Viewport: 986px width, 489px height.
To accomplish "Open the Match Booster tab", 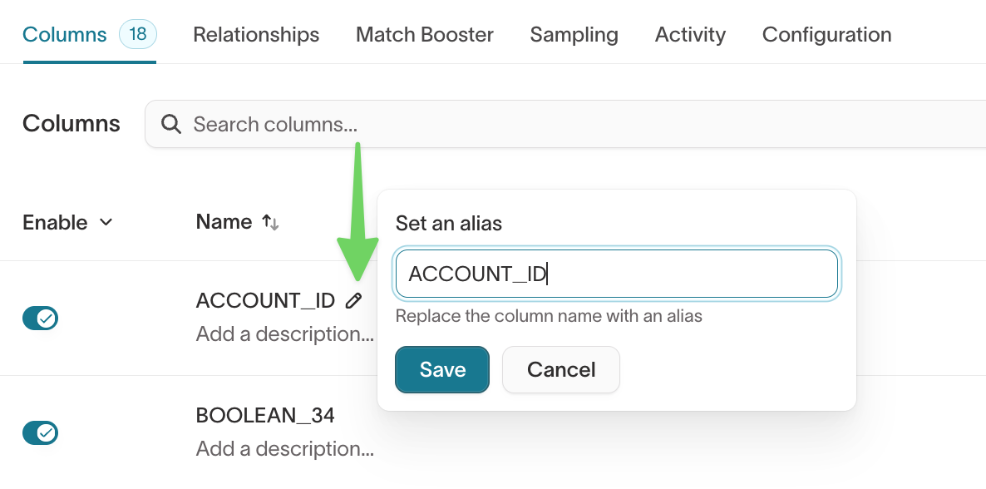I will point(424,35).
